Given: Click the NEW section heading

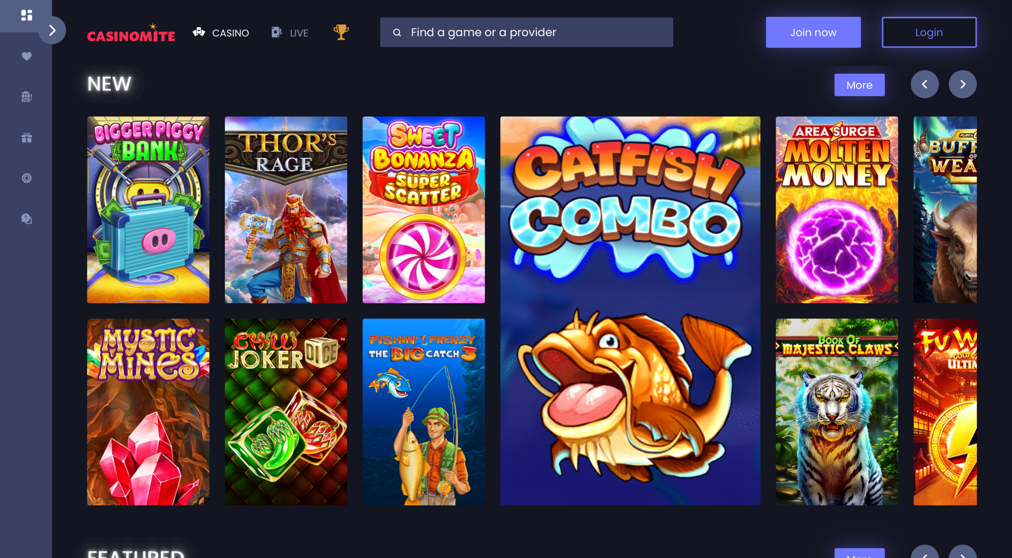Looking at the screenshot, I should tap(109, 84).
